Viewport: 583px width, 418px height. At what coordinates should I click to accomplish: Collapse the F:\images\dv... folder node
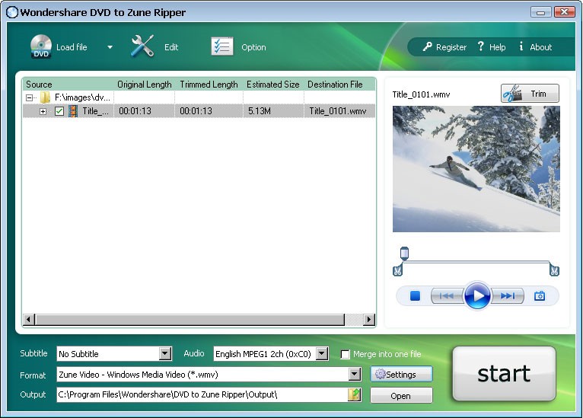tap(29, 97)
